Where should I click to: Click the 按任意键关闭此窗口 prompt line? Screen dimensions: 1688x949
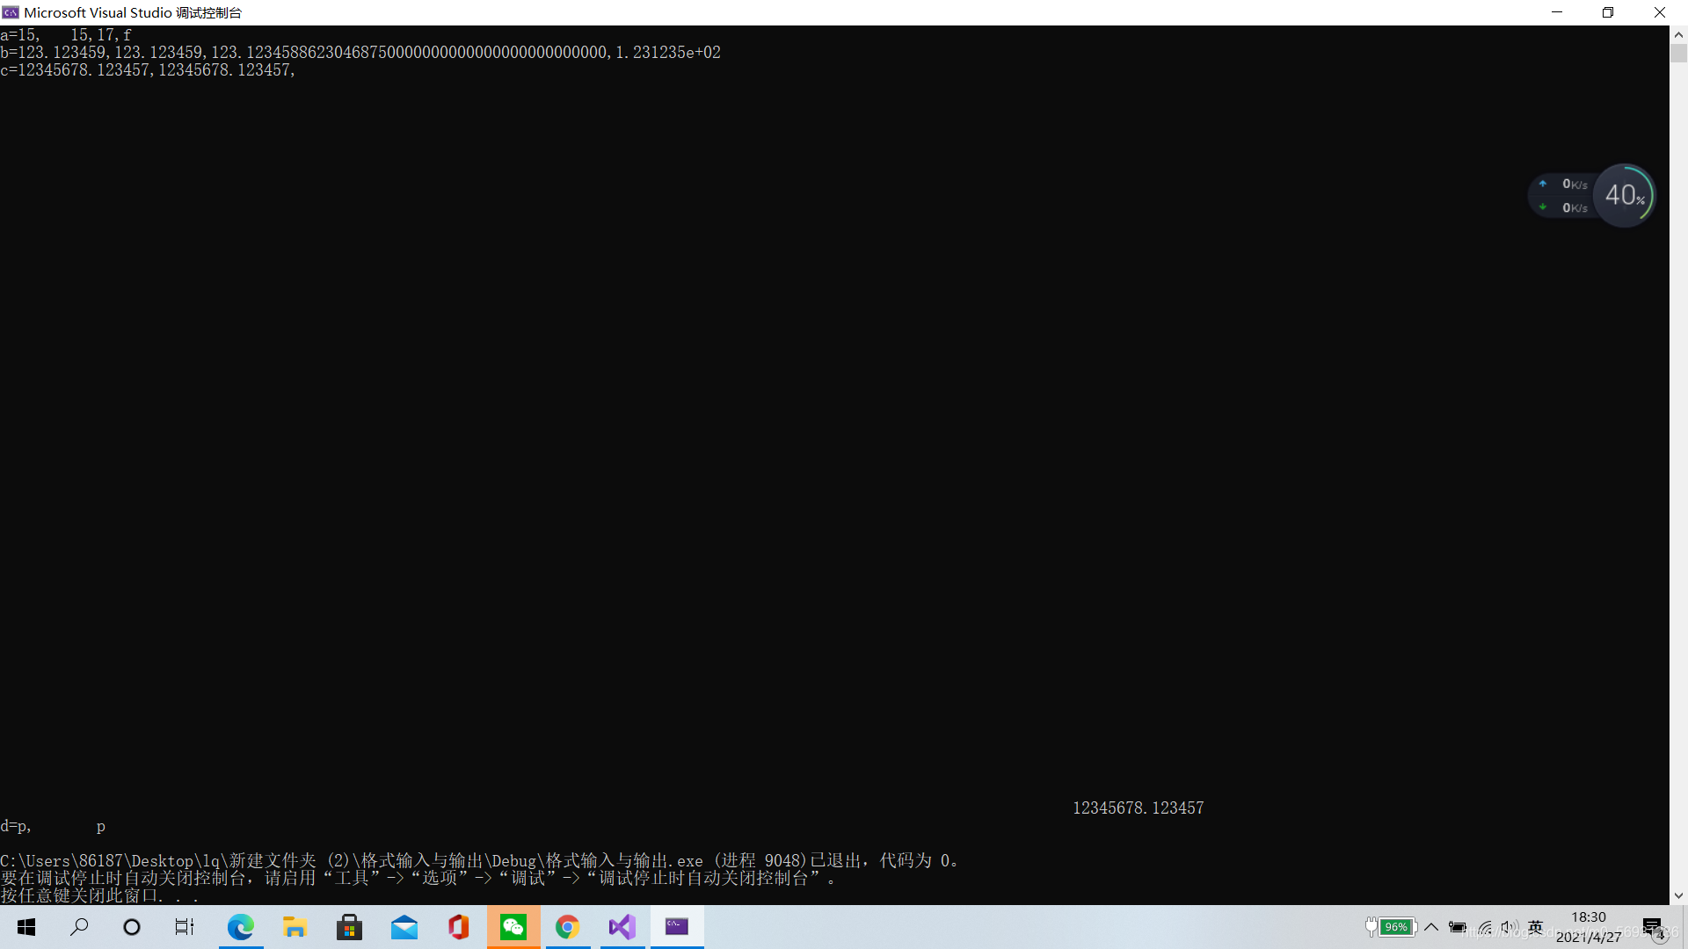[x=99, y=896]
